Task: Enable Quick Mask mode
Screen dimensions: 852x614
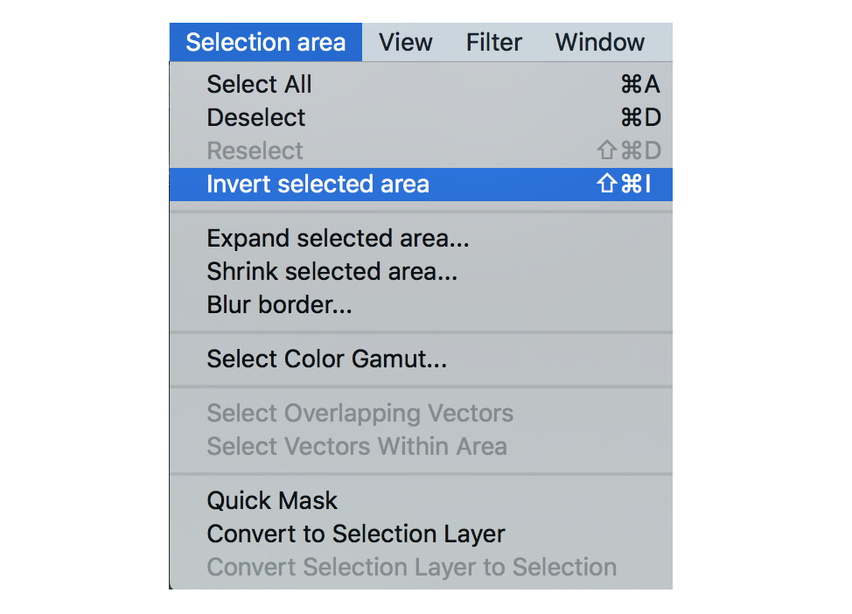Action: (x=271, y=501)
